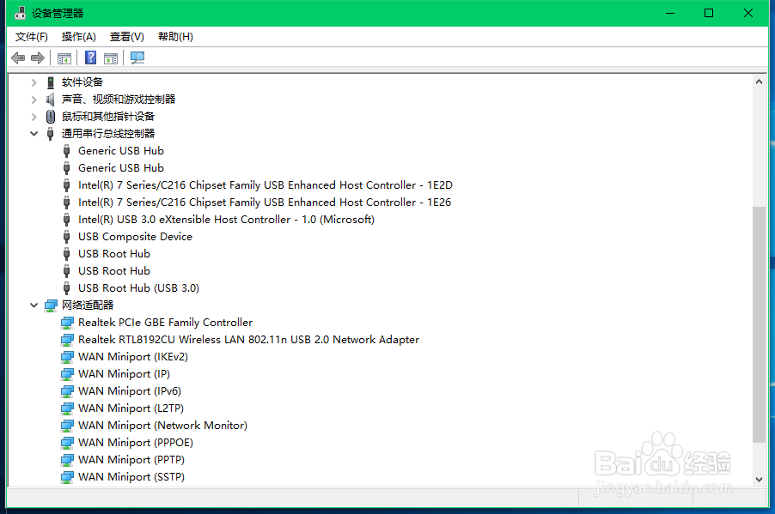
Task: Collapse the 通用串行总线控制器 category
Action: tap(34, 134)
